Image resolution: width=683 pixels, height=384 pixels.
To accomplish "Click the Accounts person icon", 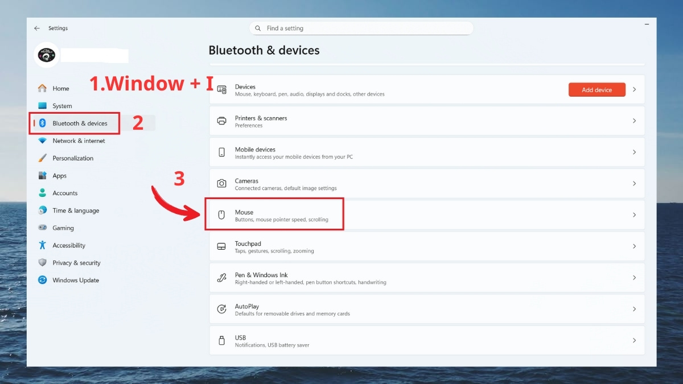I will click(42, 193).
